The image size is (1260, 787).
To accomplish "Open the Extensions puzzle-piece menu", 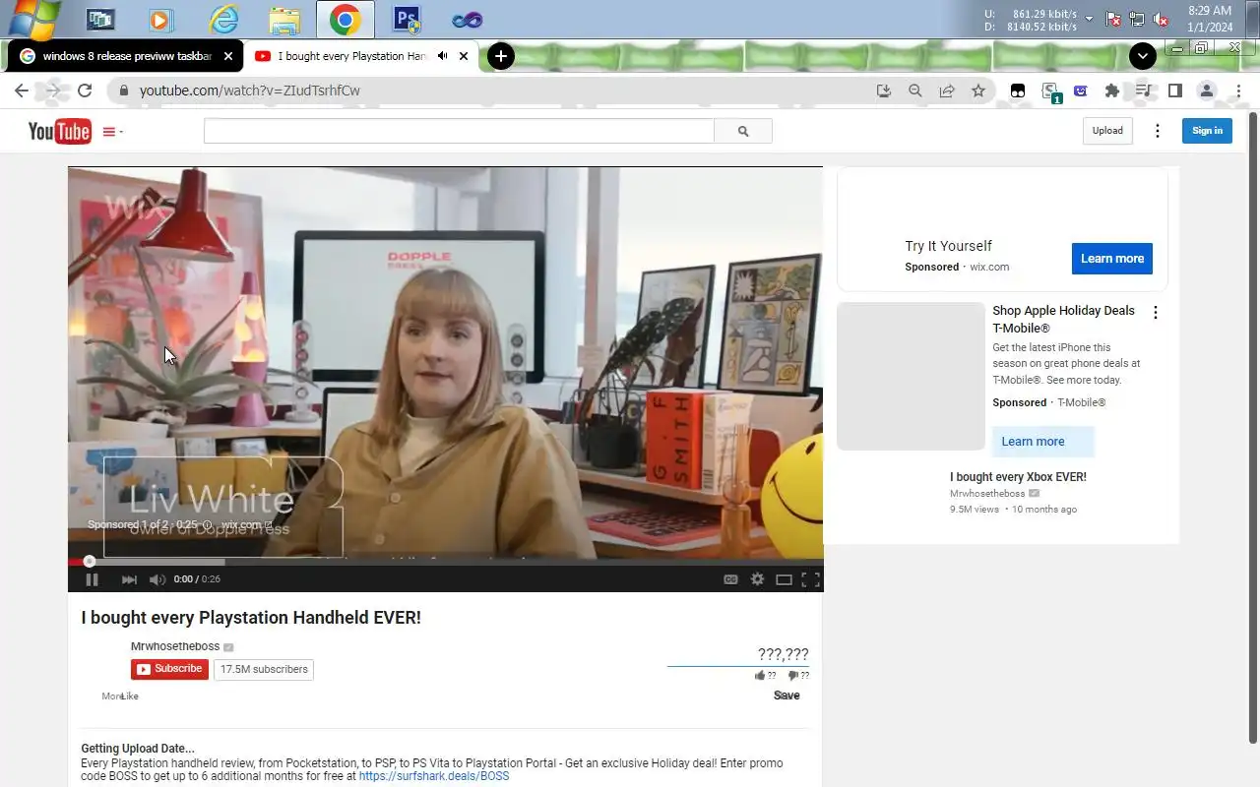I will (1112, 91).
